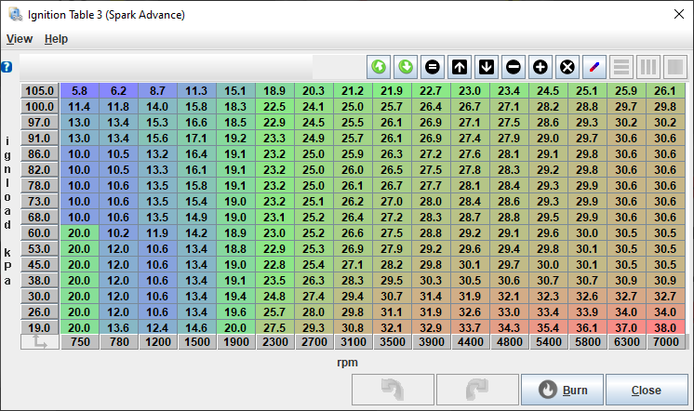This screenshot has width=694, height=411.
Task: Click the round minus decrease icon
Action: click(514, 67)
